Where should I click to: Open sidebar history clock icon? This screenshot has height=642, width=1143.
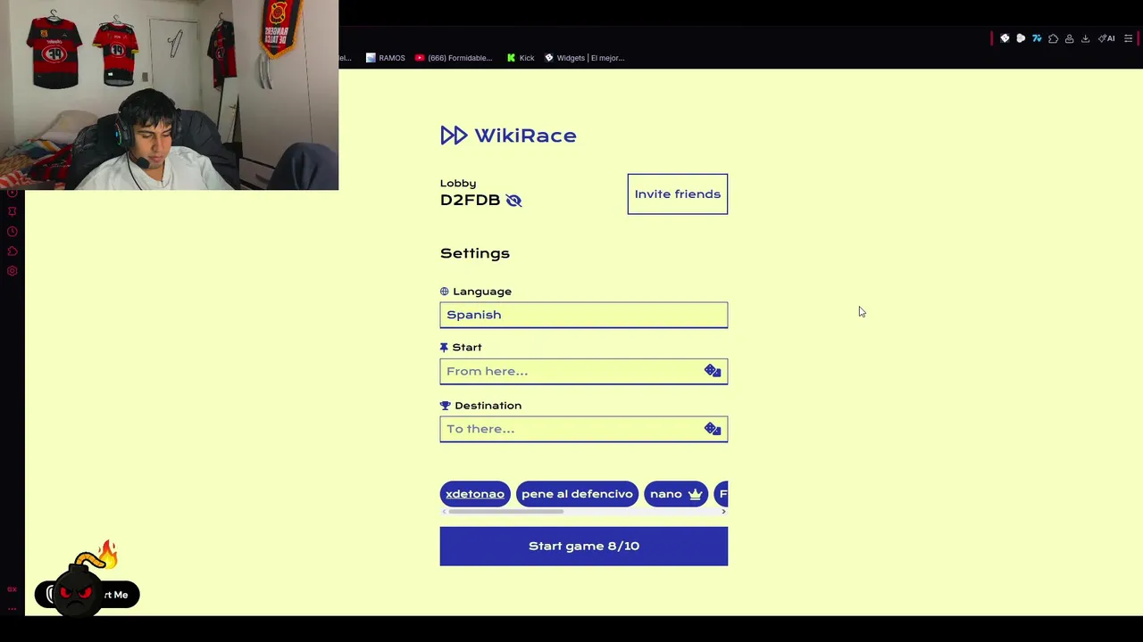[12, 231]
